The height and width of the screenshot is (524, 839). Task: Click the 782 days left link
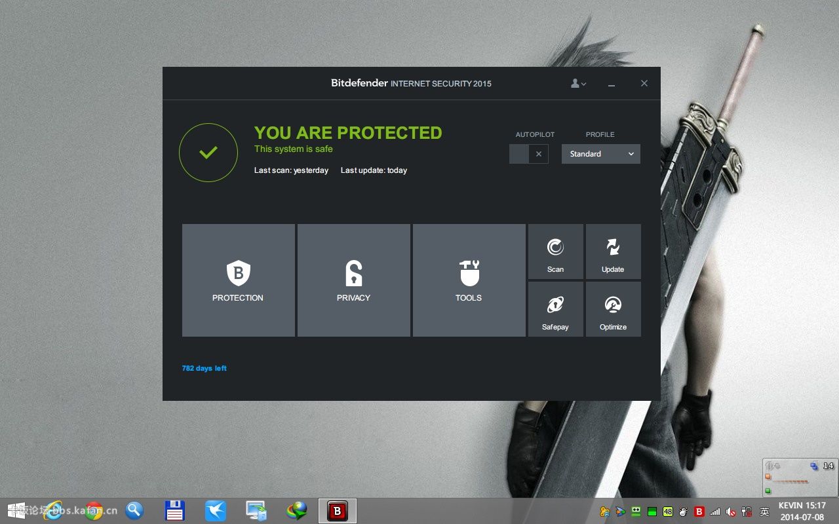coord(205,368)
